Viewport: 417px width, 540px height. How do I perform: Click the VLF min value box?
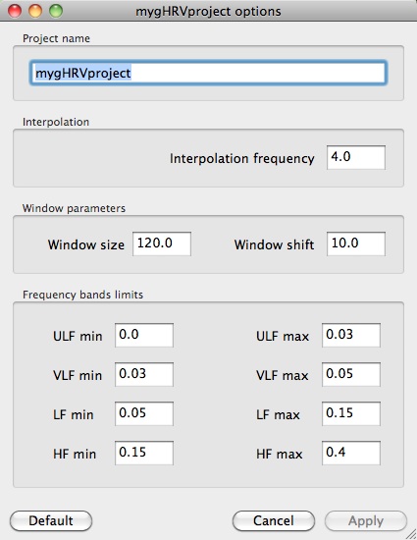pyautogui.click(x=144, y=374)
